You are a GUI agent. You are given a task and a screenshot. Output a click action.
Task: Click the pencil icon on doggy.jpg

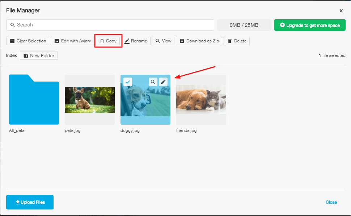click(163, 82)
